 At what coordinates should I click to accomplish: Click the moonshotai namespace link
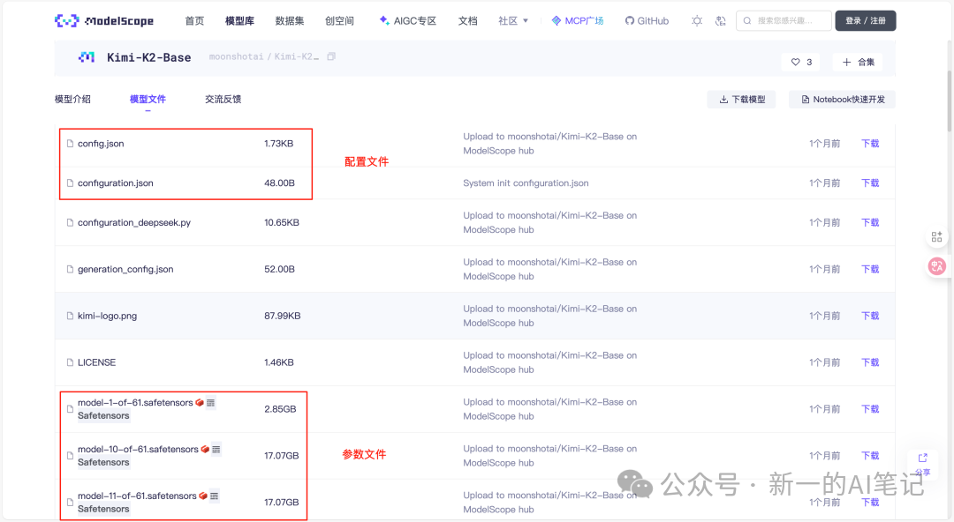coord(236,56)
